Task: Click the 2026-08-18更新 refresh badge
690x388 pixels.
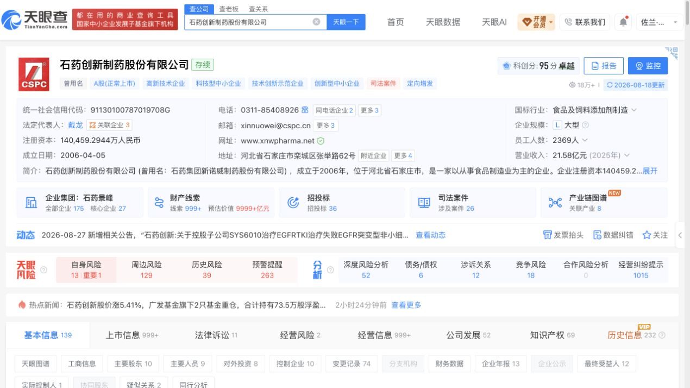Action: coord(635,85)
